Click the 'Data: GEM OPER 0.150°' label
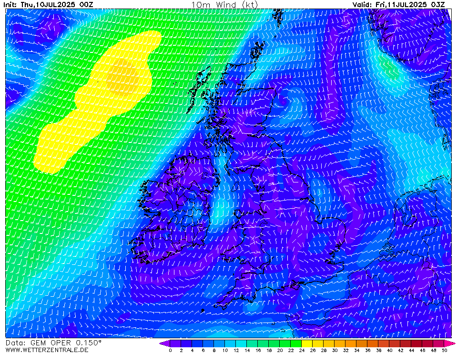 [54, 343]
